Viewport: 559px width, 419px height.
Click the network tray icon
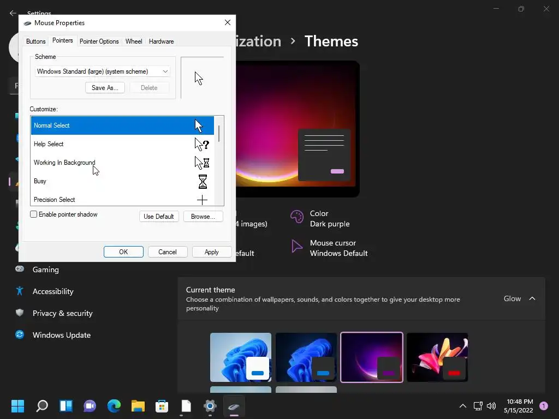click(478, 406)
